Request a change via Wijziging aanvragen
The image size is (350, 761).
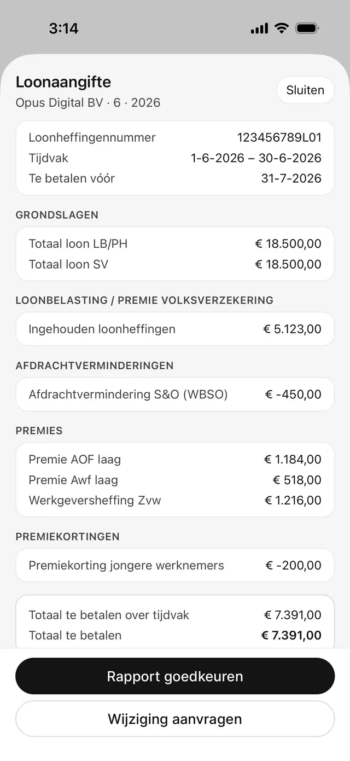click(175, 719)
